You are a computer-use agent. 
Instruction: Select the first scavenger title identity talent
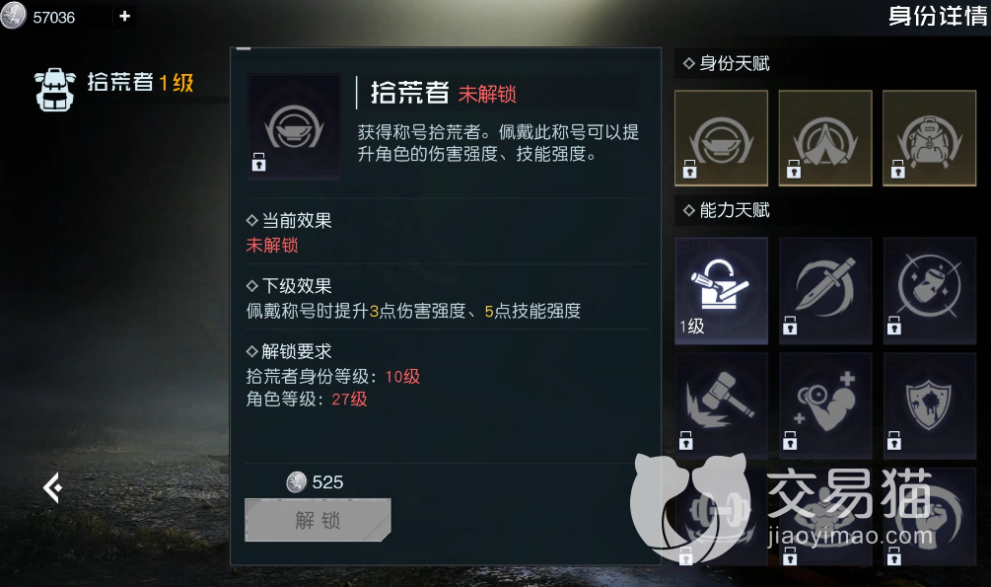click(721, 138)
